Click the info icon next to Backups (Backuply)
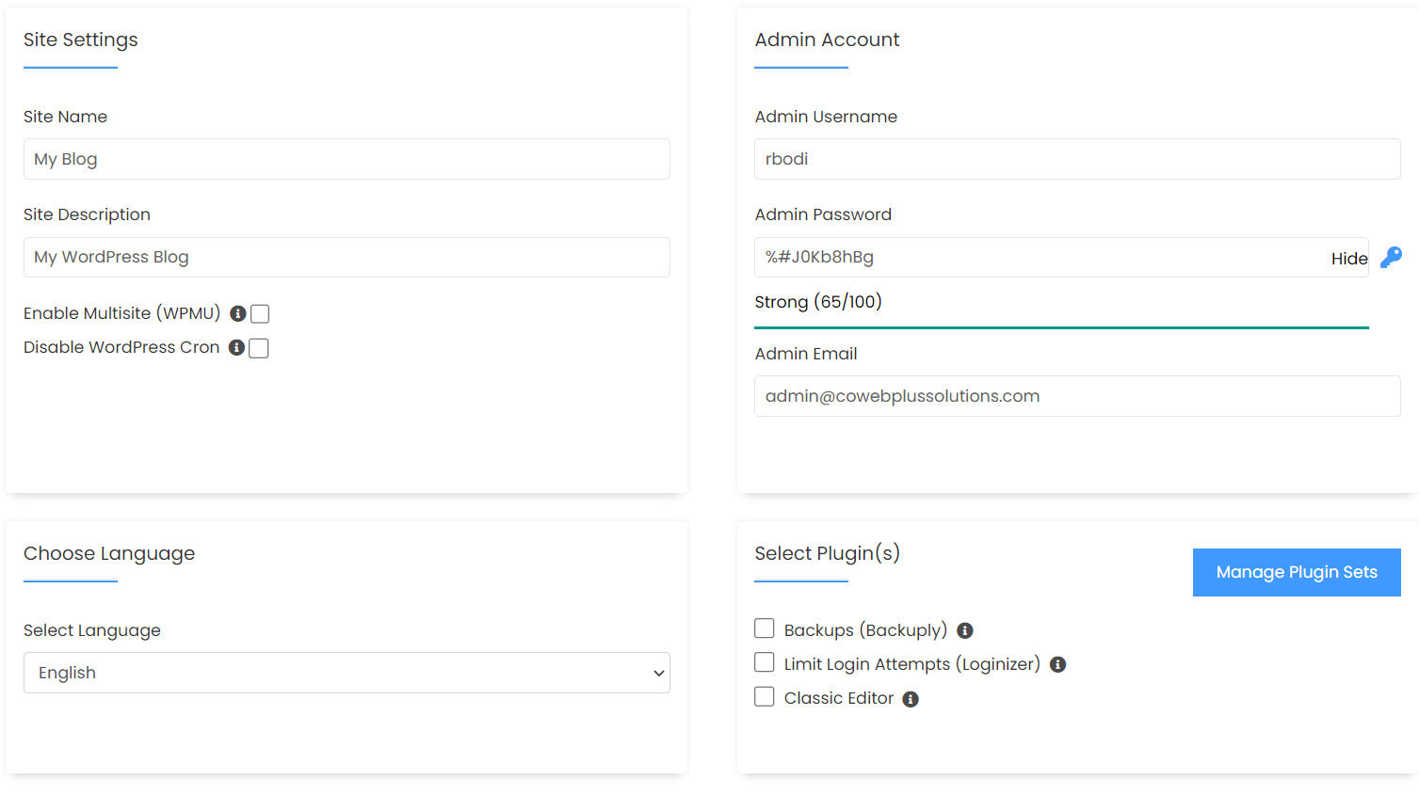This screenshot has height=795, width=1419. tap(965, 631)
